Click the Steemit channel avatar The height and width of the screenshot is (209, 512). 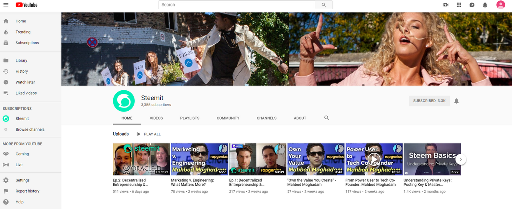point(124,101)
